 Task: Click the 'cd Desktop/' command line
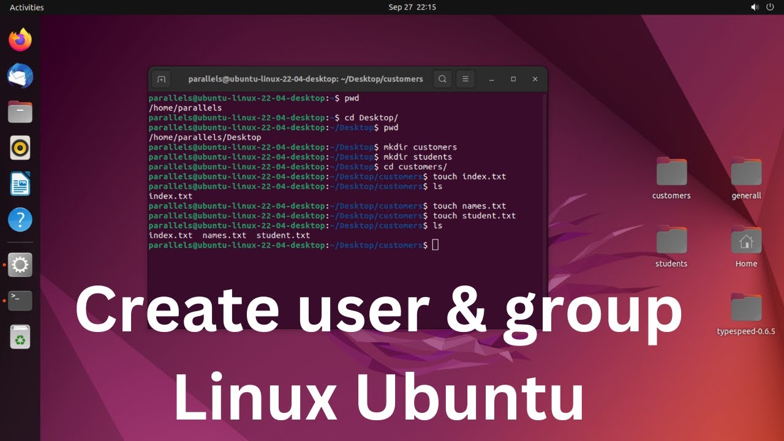[x=274, y=118]
